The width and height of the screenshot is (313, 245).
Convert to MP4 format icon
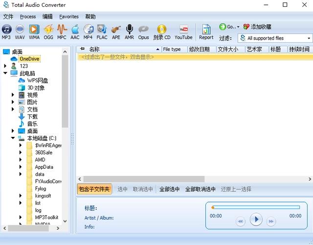(88, 32)
